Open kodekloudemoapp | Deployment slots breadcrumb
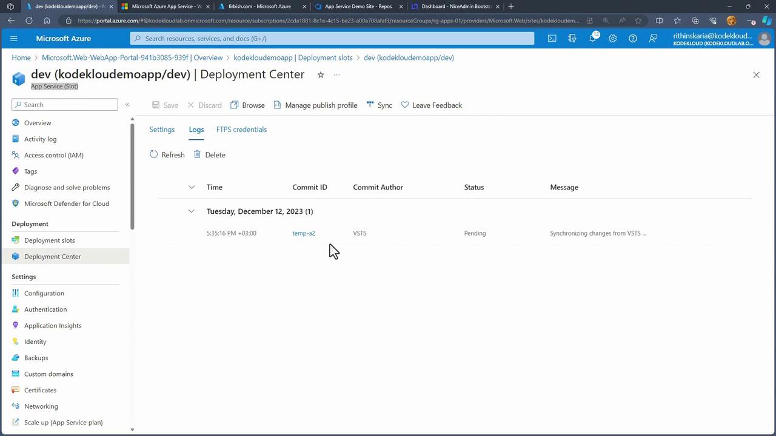This screenshot has width=776, height=436. (x=293, y=58)
